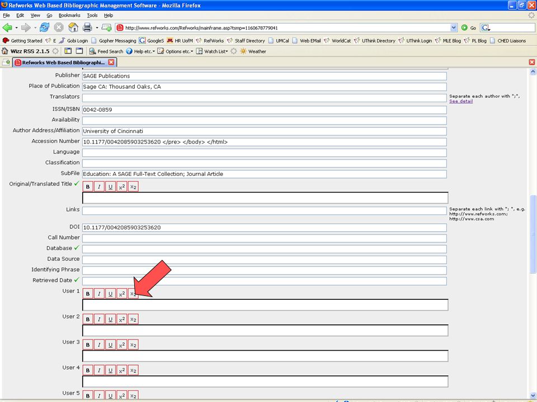Click the page vertical scrollbar thumb

point(533,234)
